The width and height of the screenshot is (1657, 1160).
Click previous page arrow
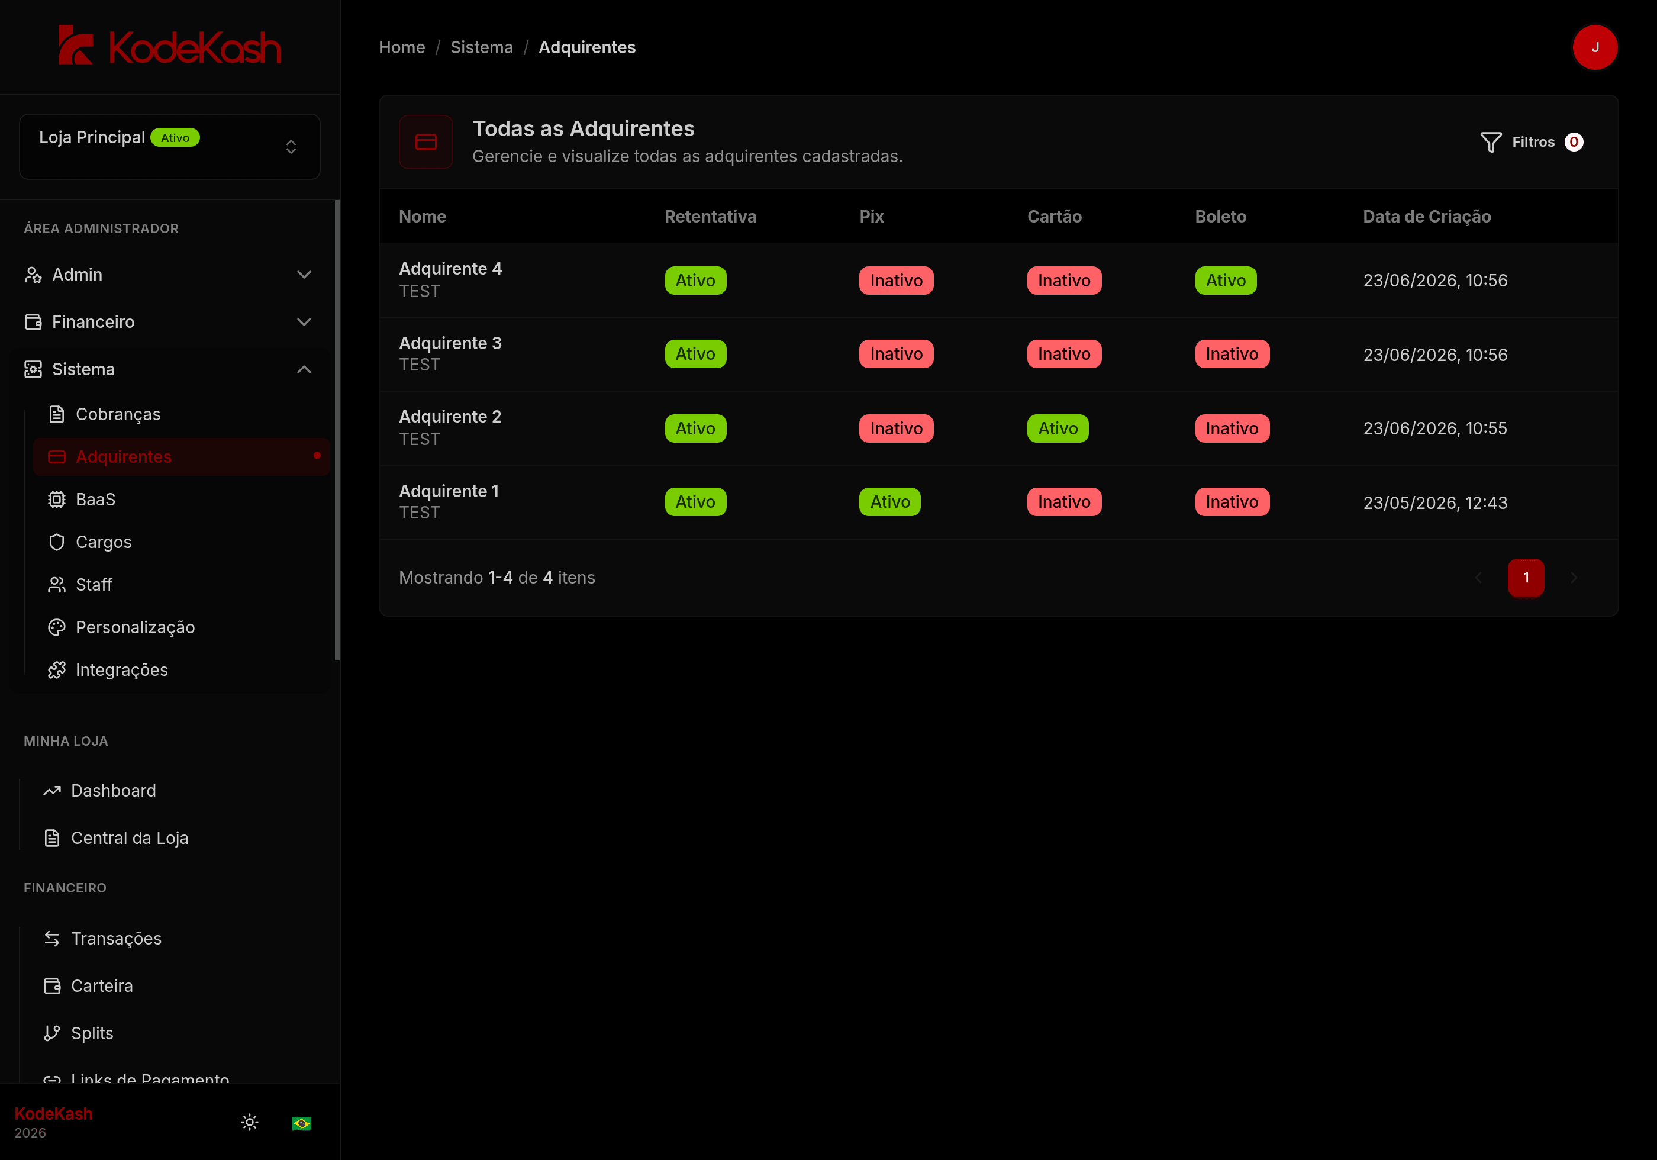[1478, 578]
